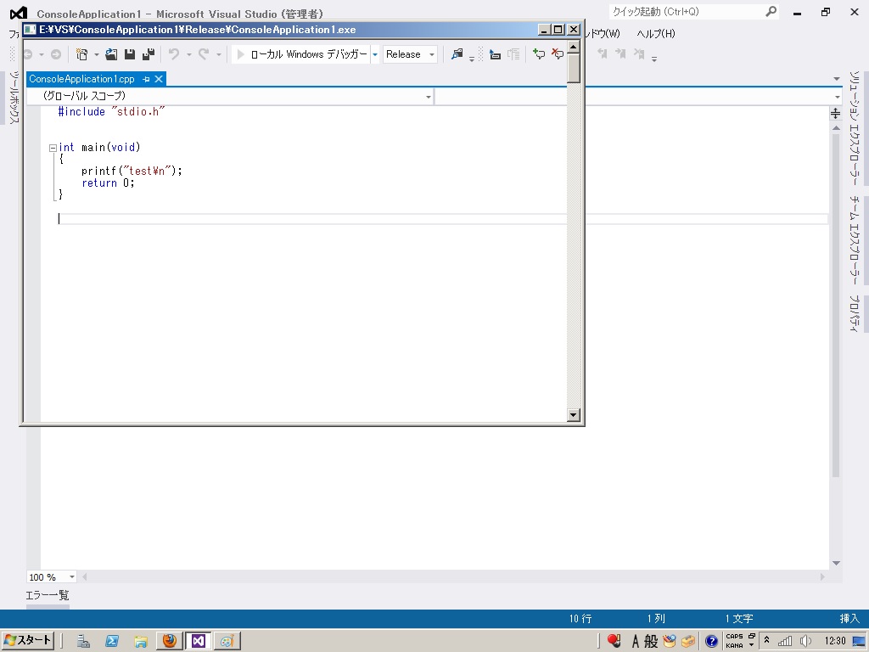The height and width of the screenshot is (652, 869).
Task: Toggle pin on ConsoleApplication1.cpp tab
Action: click(146, 79)
